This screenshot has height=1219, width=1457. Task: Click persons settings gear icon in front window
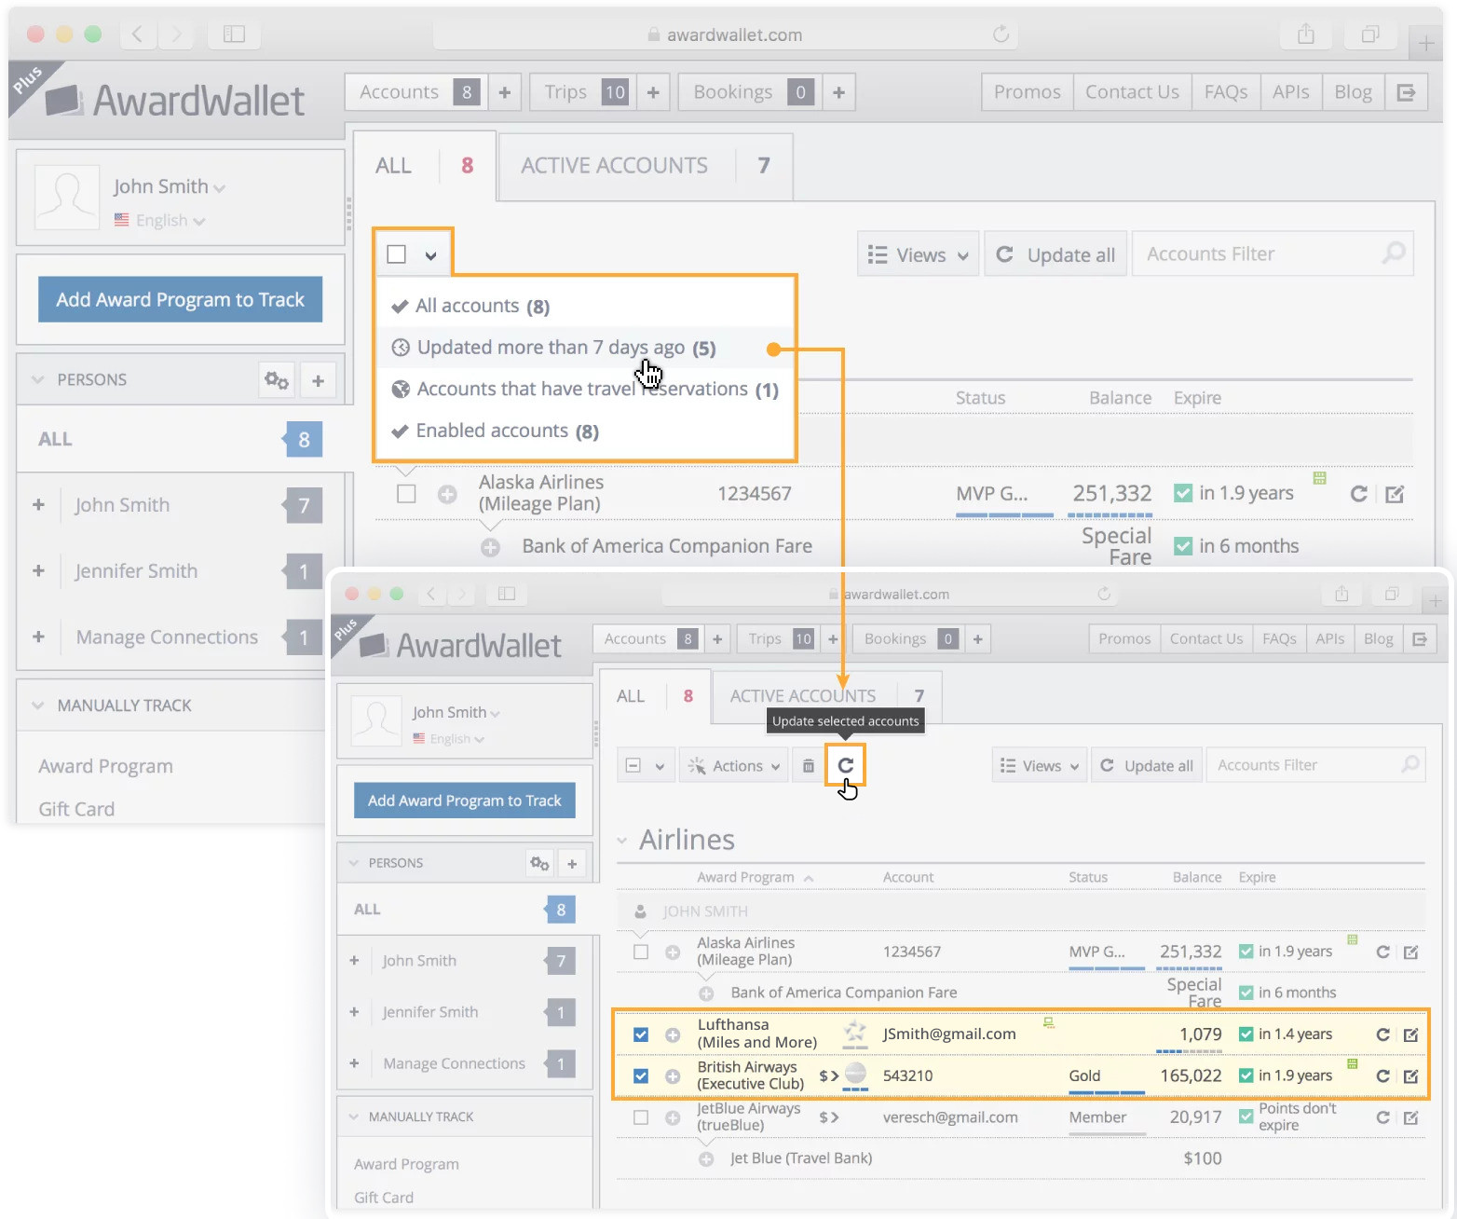(x=539, y=863)
